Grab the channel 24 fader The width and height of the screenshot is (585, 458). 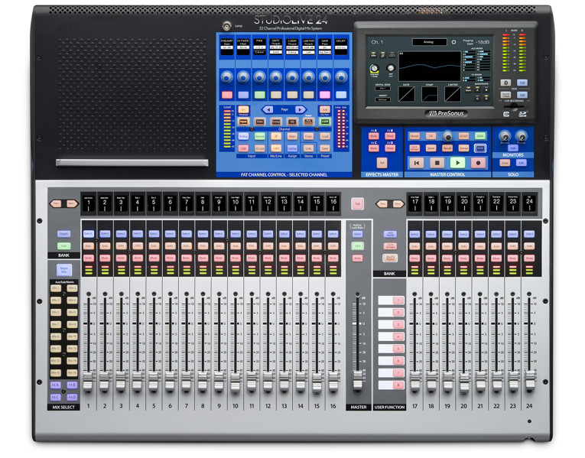click(529, 381)
